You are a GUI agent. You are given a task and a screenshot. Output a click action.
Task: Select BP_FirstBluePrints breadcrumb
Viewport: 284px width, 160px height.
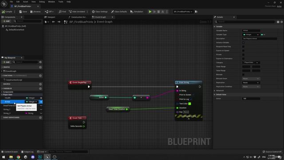[81, 22]
